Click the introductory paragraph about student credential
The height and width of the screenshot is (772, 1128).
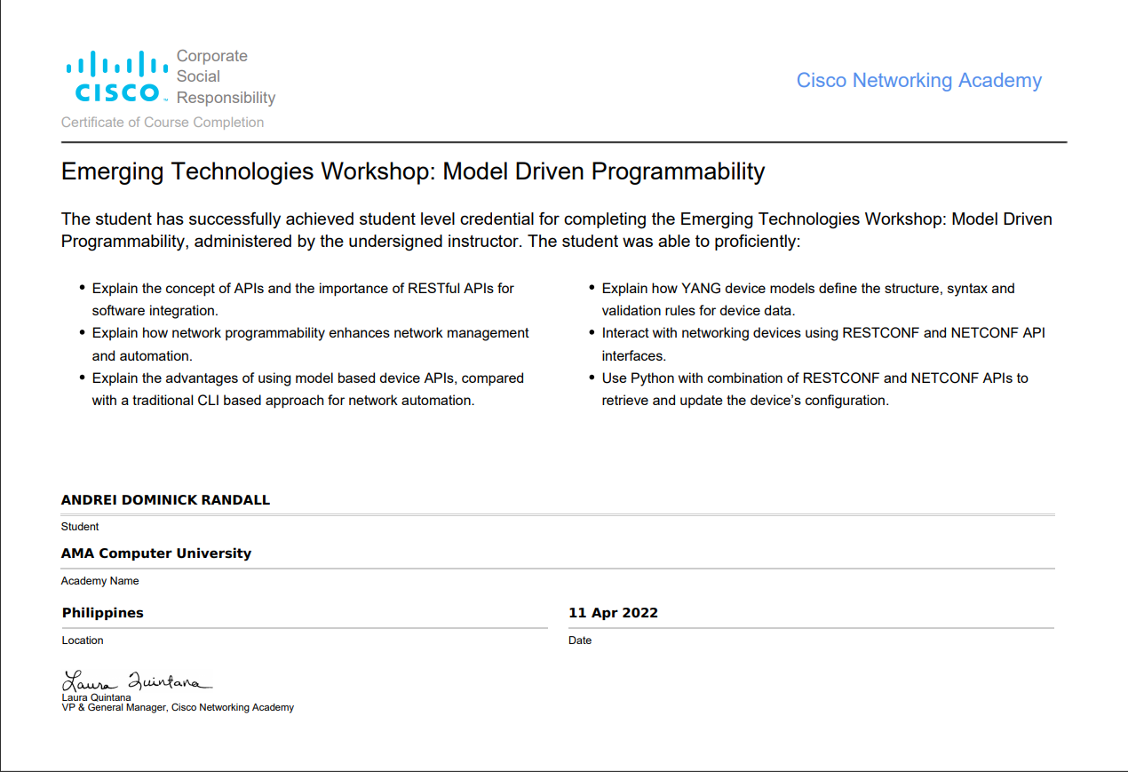click(x=556, y=230)
